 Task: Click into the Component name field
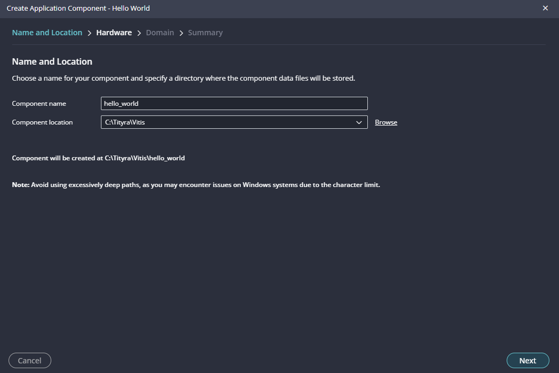[x=234, y=103]
